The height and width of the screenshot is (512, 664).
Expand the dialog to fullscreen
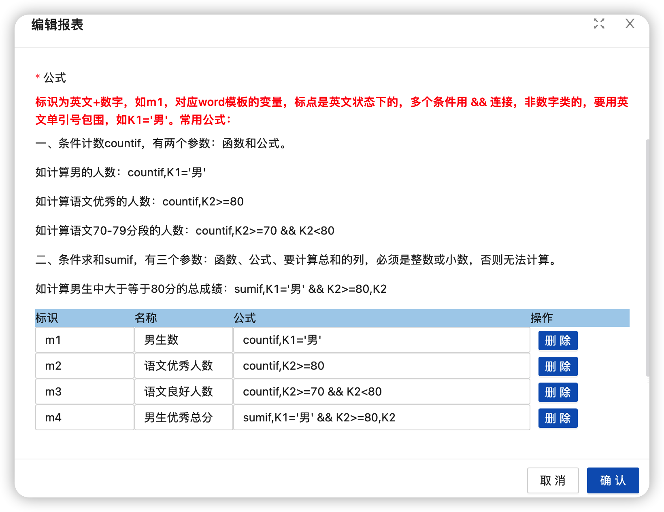[599, 24]
